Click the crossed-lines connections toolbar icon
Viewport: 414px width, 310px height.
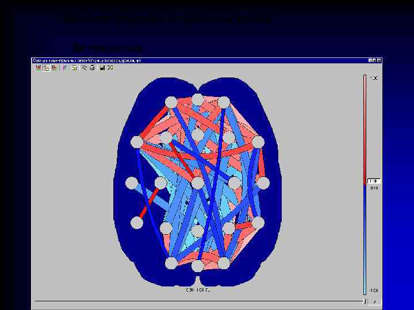pos(84,68)
